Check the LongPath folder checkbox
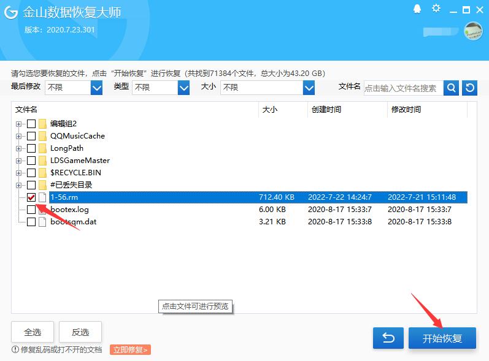The image size is (489, 361). click(x=31, y=148)
